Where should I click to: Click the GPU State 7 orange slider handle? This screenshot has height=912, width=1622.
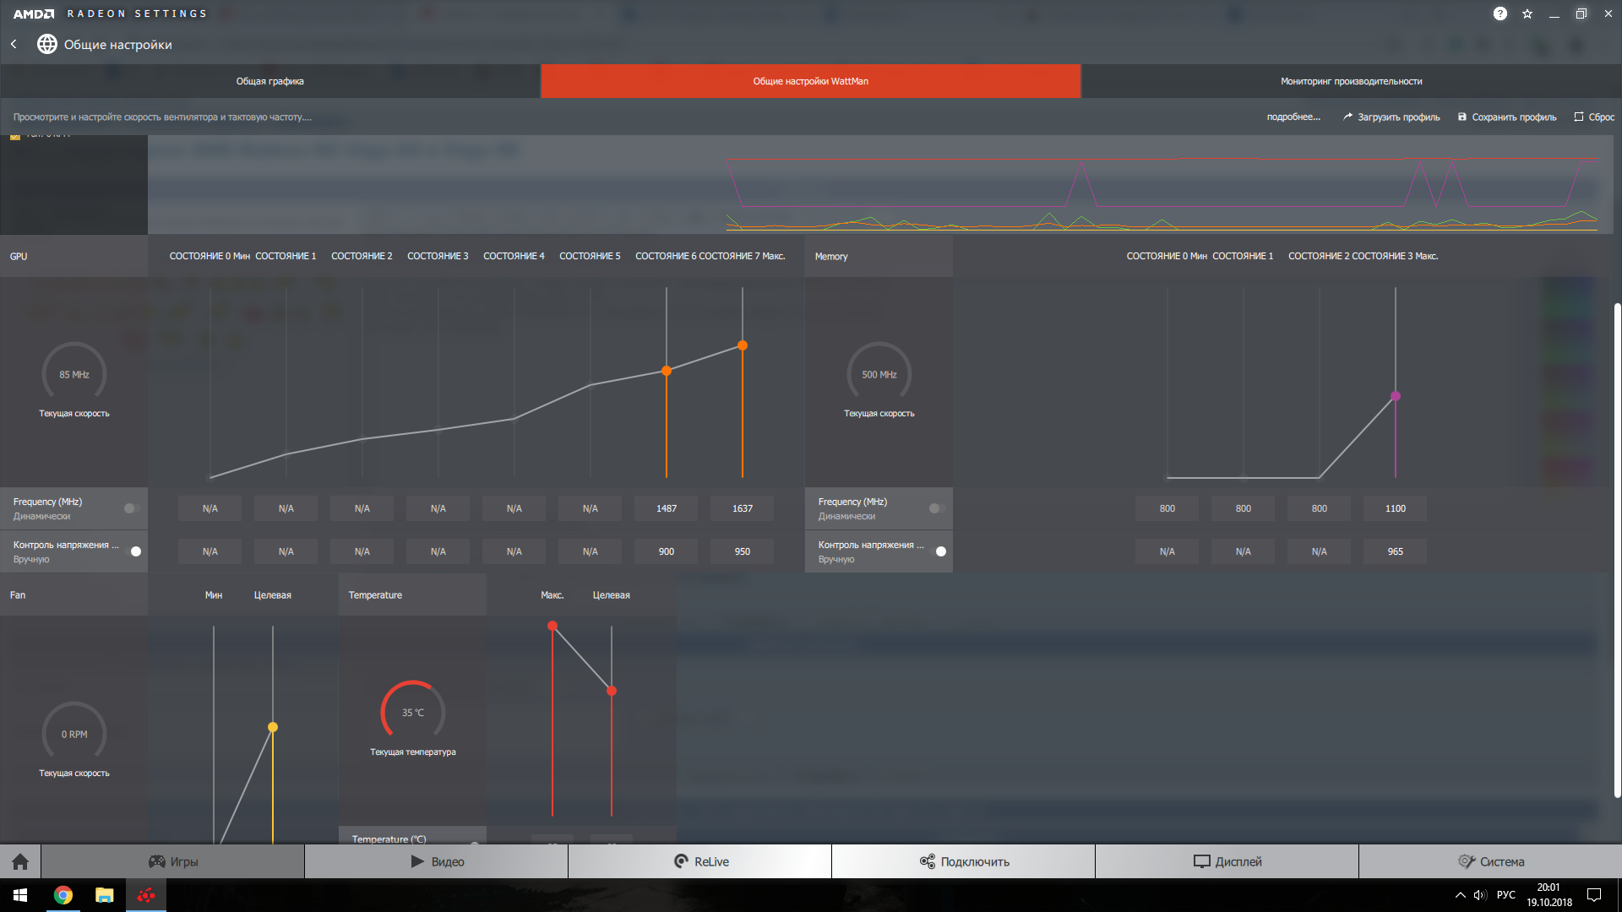click(743, 345)
